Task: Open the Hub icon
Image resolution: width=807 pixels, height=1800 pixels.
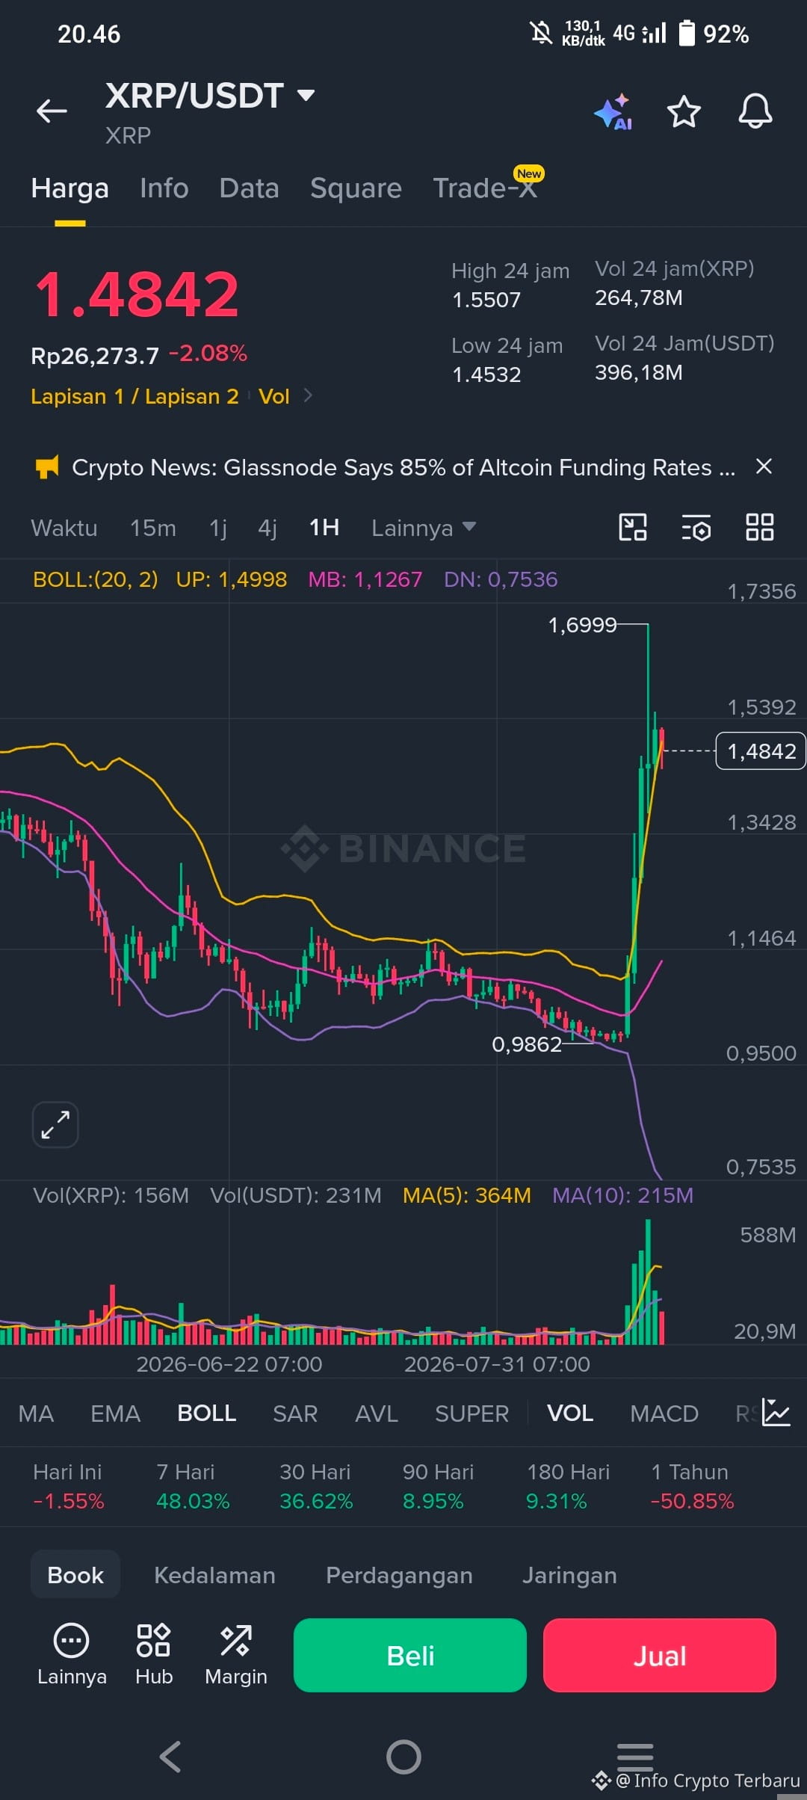Action: click(x=154, y=1655)
